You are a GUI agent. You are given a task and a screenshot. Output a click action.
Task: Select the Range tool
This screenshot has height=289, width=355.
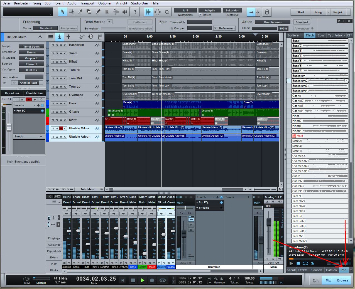coord(71,12)
